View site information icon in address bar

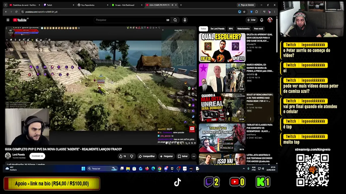22,12
